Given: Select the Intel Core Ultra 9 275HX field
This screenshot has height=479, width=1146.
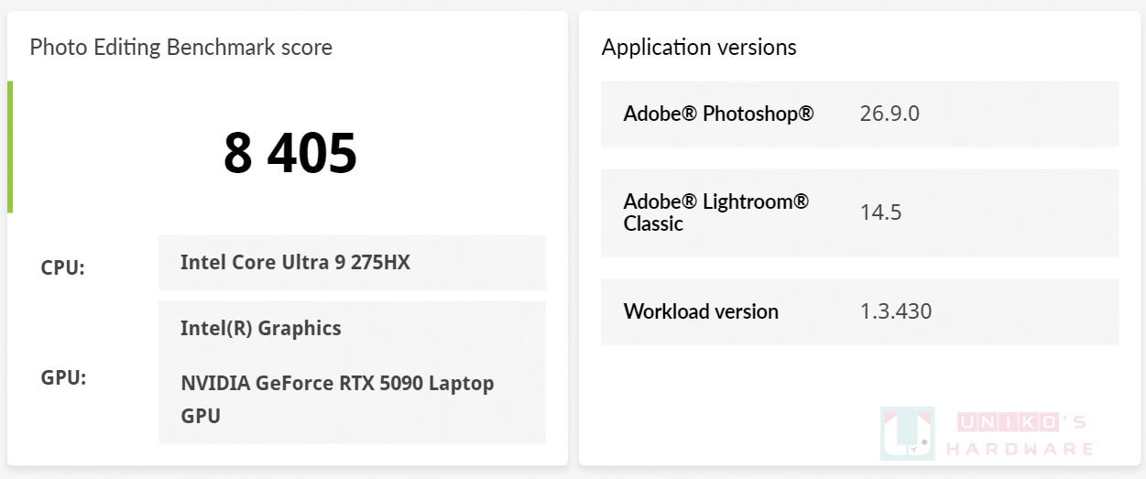Looking at the screenshot, I should pyautogui.click(x=352, y=262).
